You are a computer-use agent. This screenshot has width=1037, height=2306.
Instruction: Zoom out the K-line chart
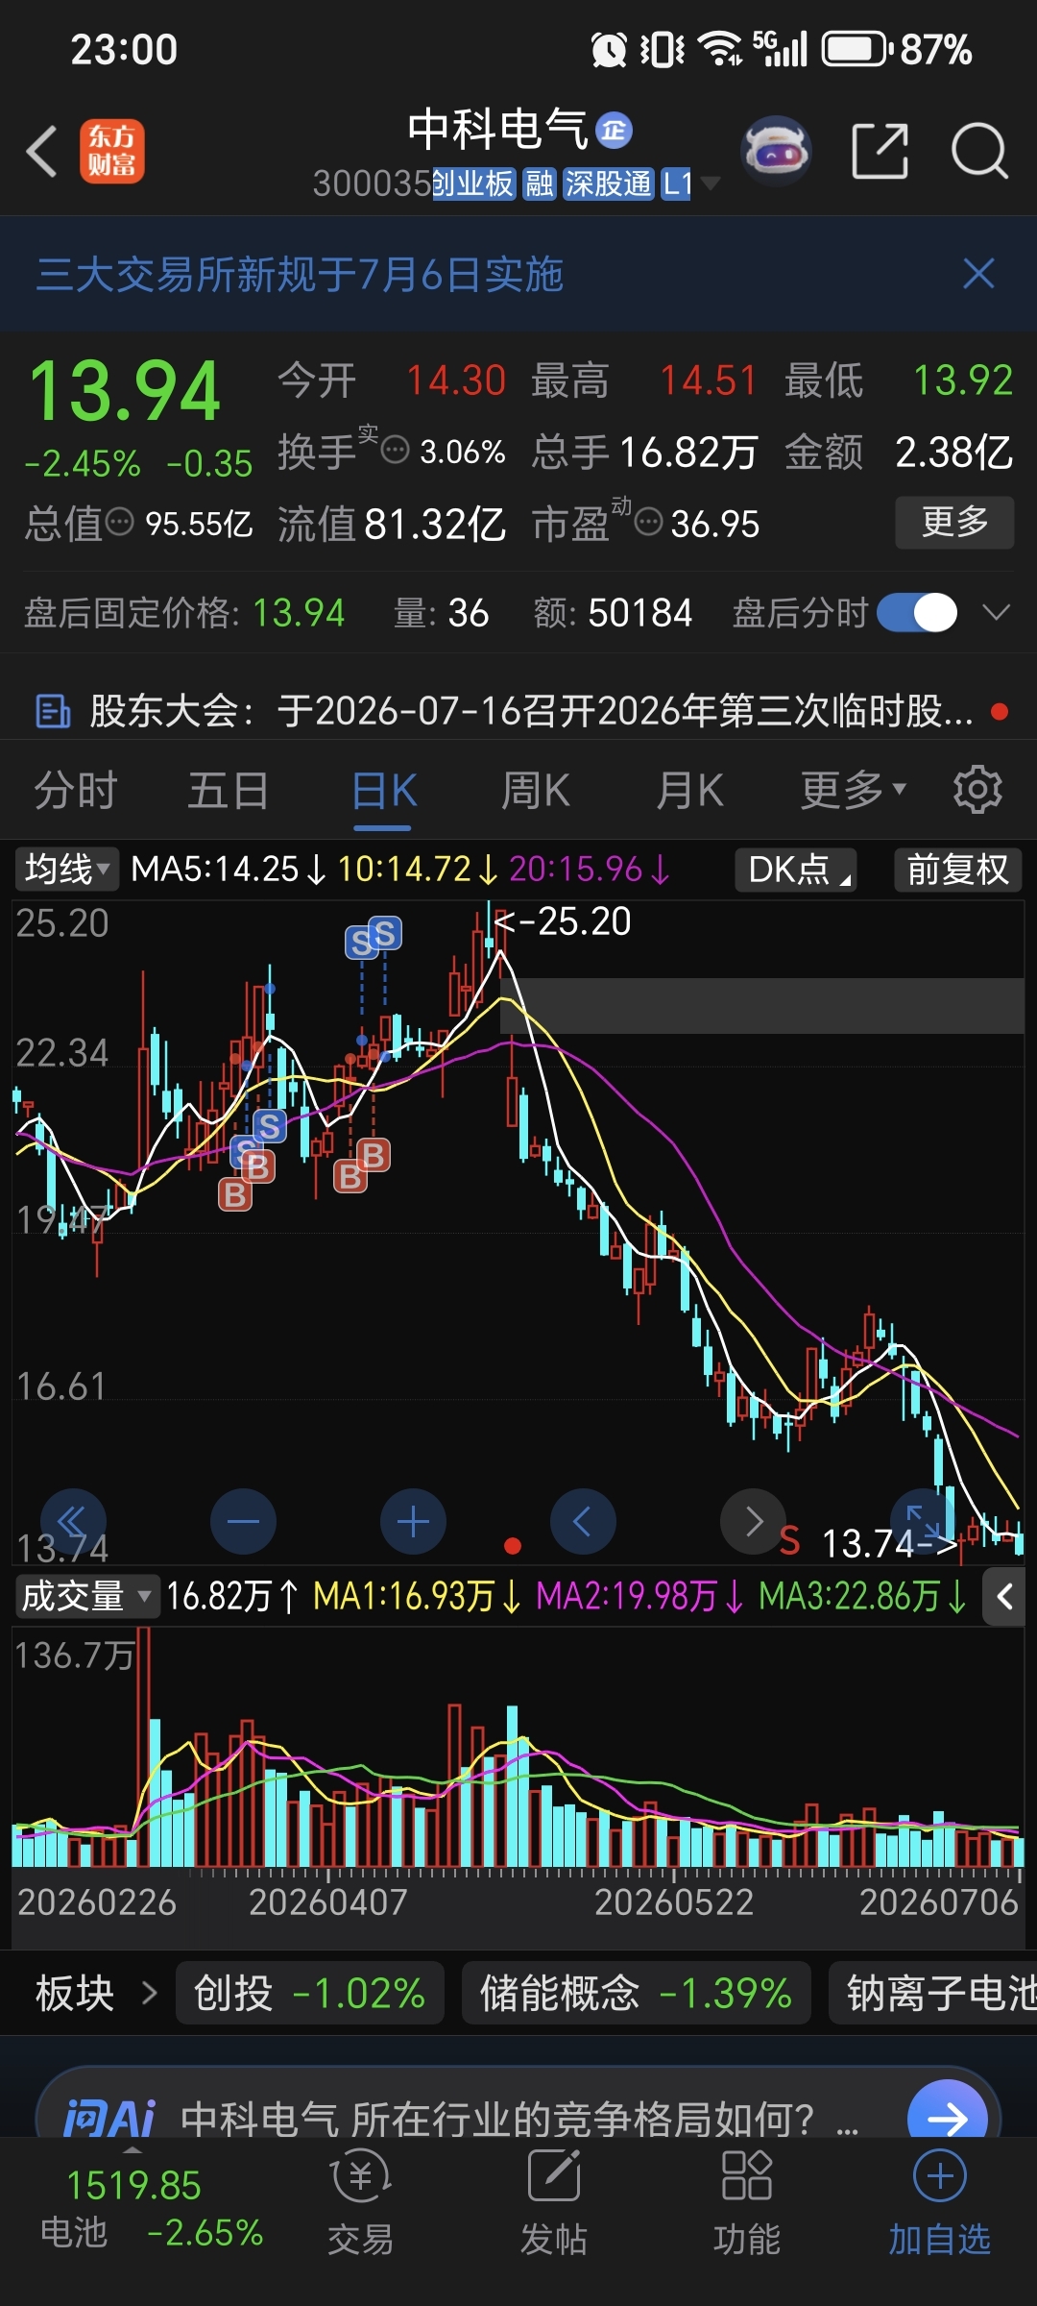coord(243,1522)
